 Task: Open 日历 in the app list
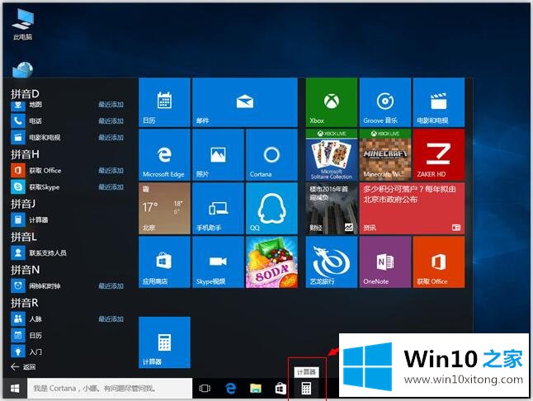tap(68, 336)
